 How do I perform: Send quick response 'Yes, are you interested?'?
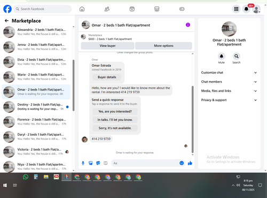coord(115,111)
